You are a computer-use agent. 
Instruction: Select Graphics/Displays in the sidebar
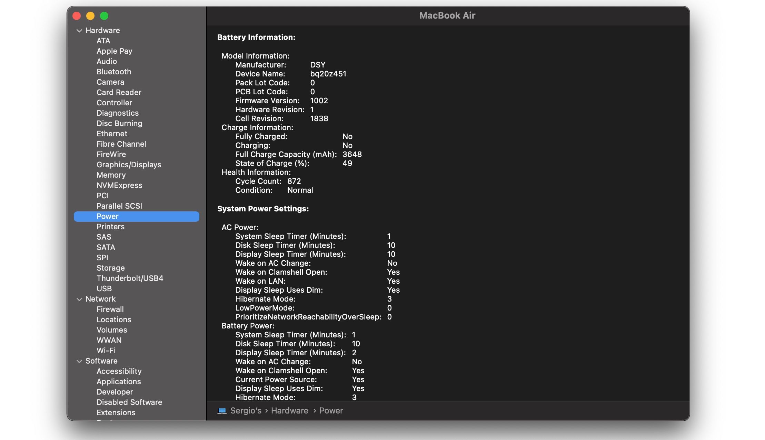pyautogui.click(x=129, y=165)
